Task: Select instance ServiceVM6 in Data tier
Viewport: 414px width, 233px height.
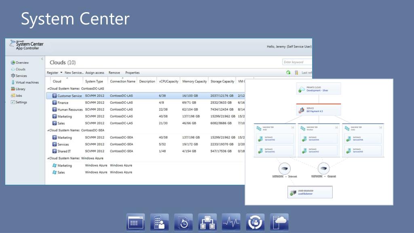Action: pyautogui.click(x=363, y=138)
